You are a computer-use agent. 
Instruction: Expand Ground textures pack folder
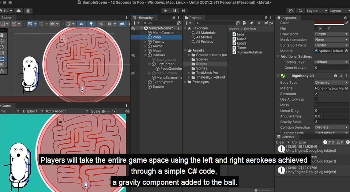pos(189,55)
